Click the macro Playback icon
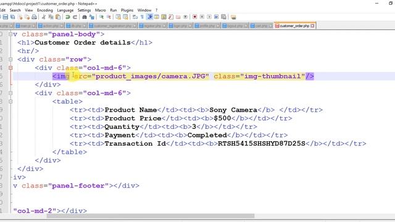395x222 pixels. pyautogui.click(x=209, y=17)
